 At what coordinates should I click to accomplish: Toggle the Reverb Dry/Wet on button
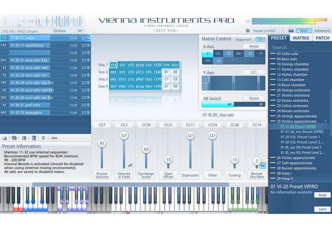(263, 165)
